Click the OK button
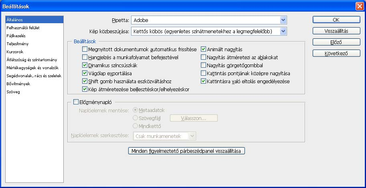This screenshot has height=188, width=366. 336,20
